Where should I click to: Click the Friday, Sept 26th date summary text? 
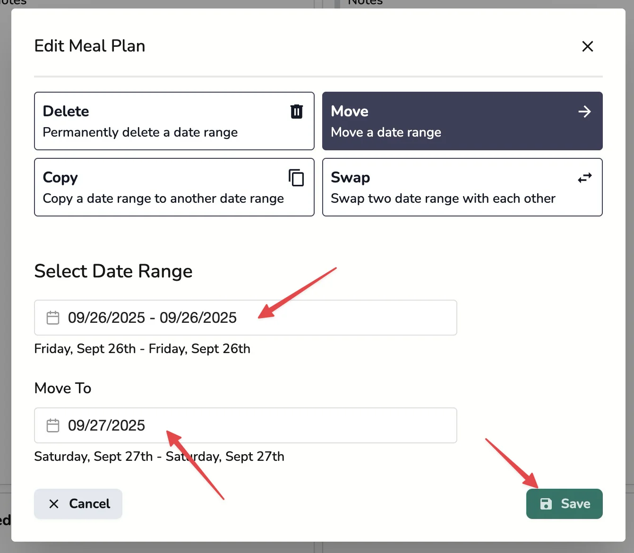pyautogui.click(x=142, y=349)
